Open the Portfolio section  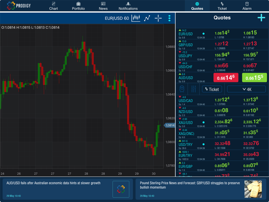(x=78, y=6)
